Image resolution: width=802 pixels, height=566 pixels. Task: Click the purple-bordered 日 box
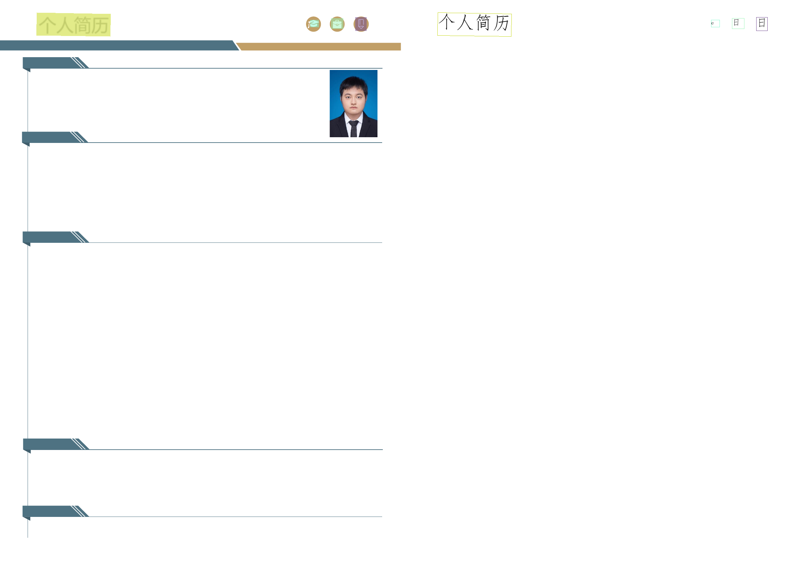762,24
